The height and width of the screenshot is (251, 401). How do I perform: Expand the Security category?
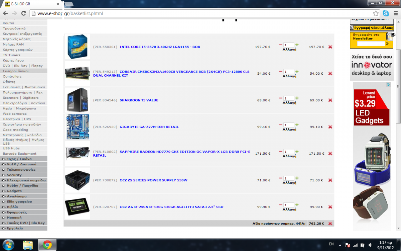click(x=24, y=175)
